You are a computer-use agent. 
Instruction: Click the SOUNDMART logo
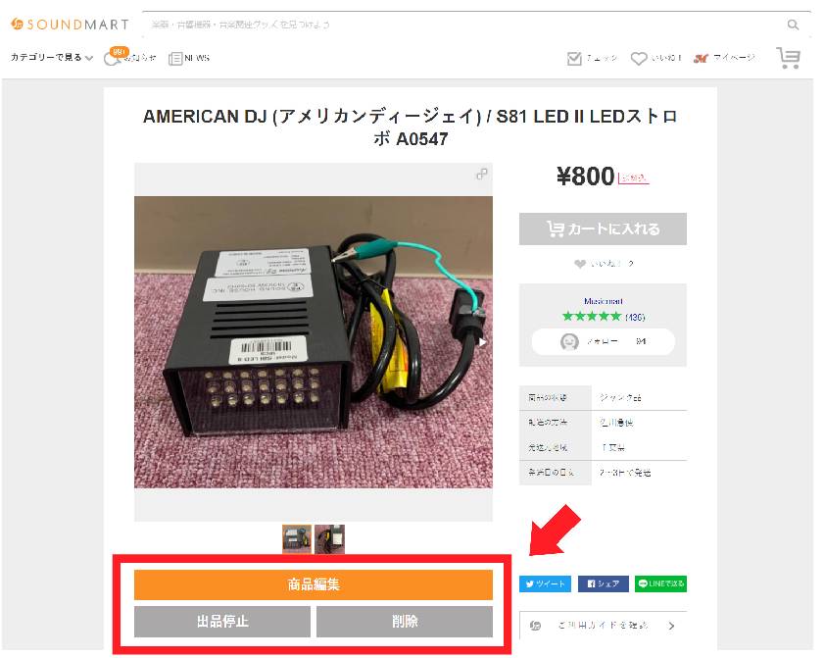coord(70,25)
